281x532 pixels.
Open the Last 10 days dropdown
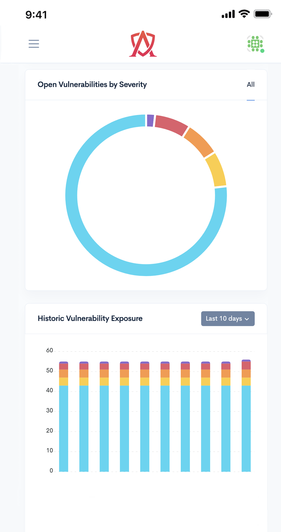tap(228, 319)
